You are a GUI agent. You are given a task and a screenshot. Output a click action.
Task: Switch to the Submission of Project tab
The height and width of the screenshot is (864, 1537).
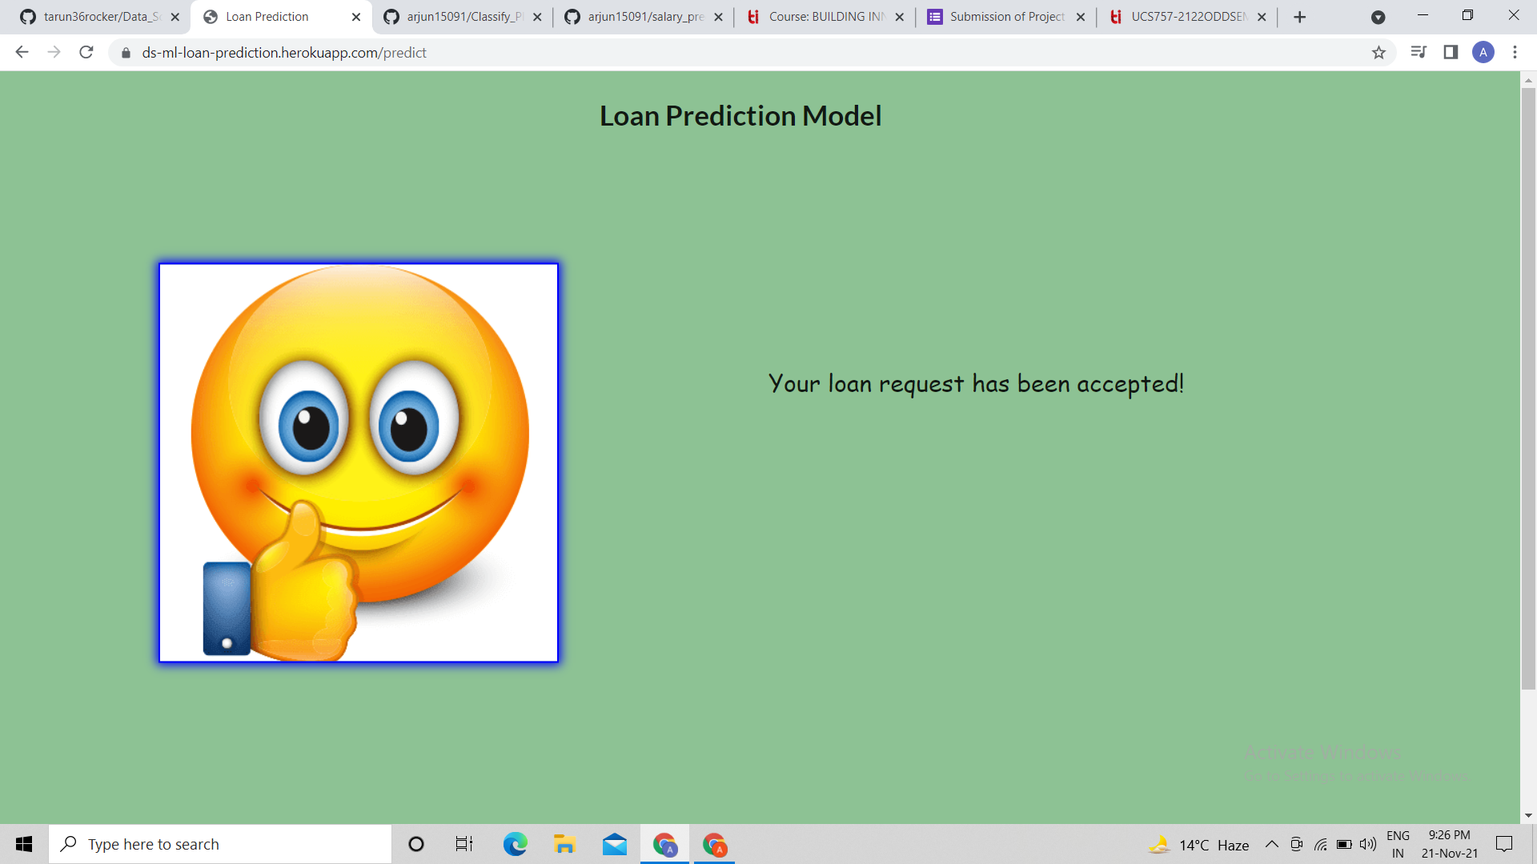pos(1001,16)
